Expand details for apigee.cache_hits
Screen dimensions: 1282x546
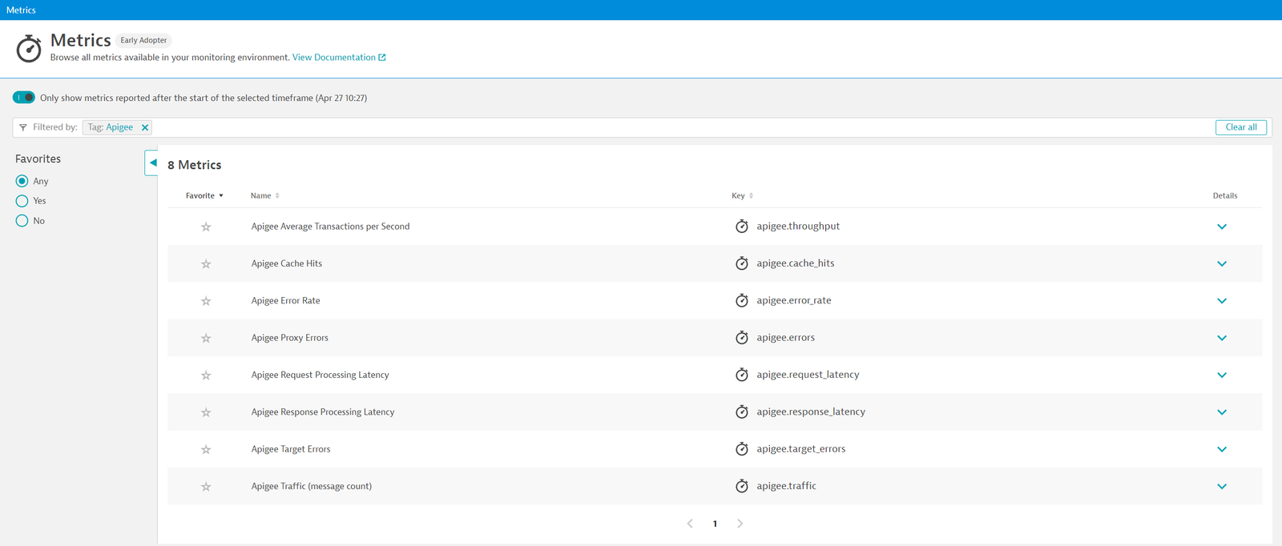(1222, 263)
